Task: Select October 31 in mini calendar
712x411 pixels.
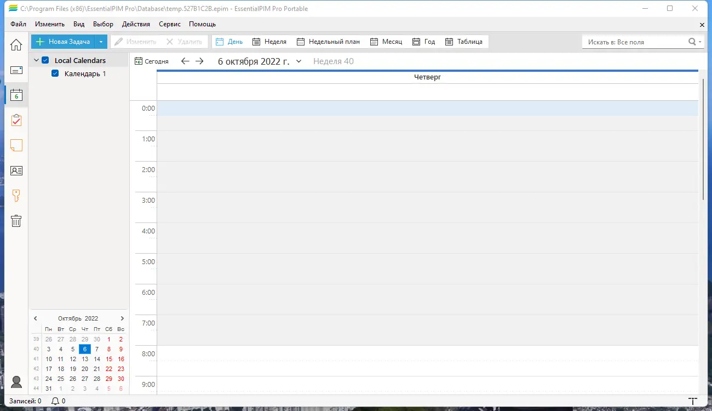Action: [49, 389]
